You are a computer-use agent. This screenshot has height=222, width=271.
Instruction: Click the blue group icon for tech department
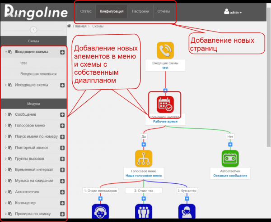coord(144,213)
